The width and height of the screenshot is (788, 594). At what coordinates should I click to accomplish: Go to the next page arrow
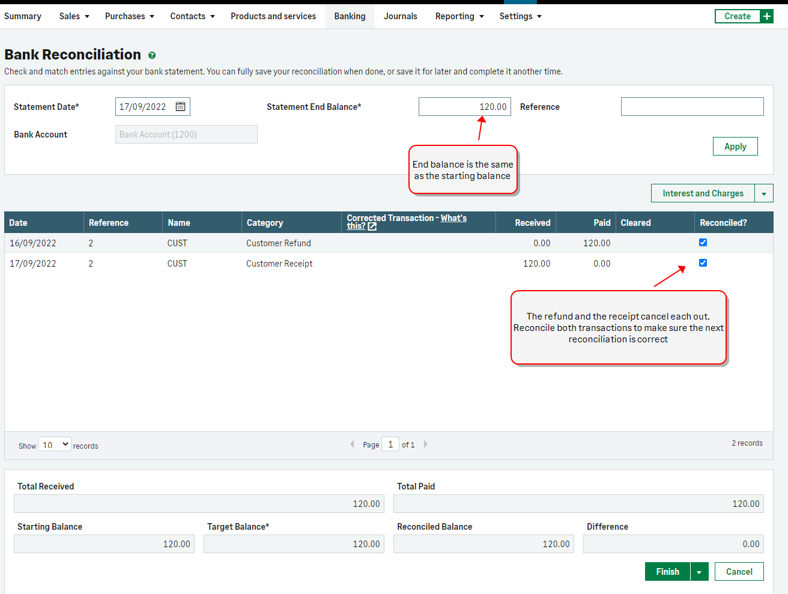[x=426, y=444]
